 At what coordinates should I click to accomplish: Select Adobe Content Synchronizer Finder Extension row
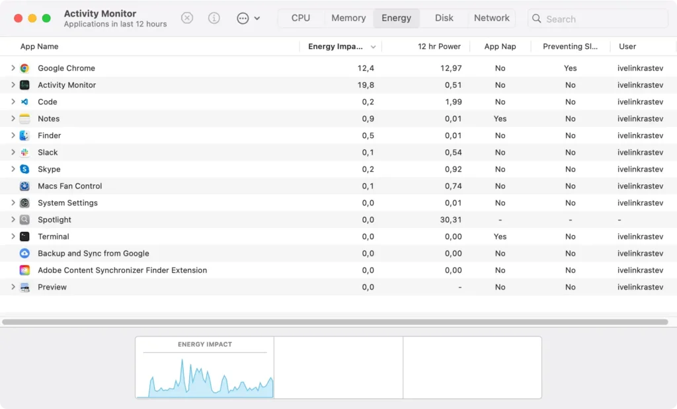(338, 270)
